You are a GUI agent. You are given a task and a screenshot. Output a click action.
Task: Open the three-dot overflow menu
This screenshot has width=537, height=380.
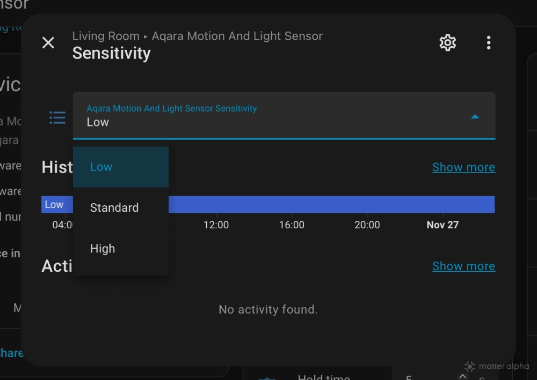[488, 42]
